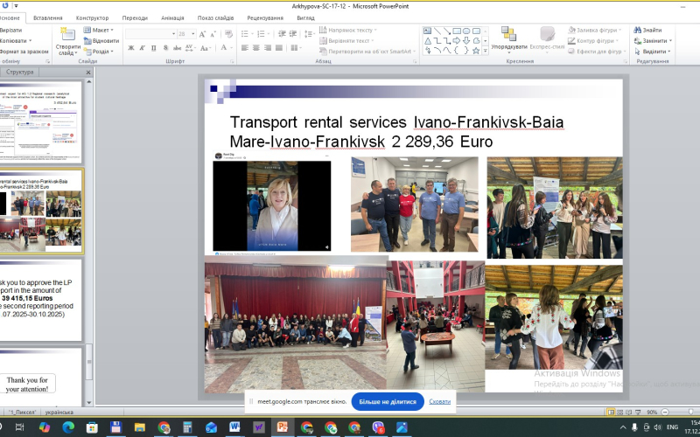Click 'Більше не ділитися' stop sharing button
Image resolution: width=700 pixels, height=437 pixels.
click(x=388, y=402)
